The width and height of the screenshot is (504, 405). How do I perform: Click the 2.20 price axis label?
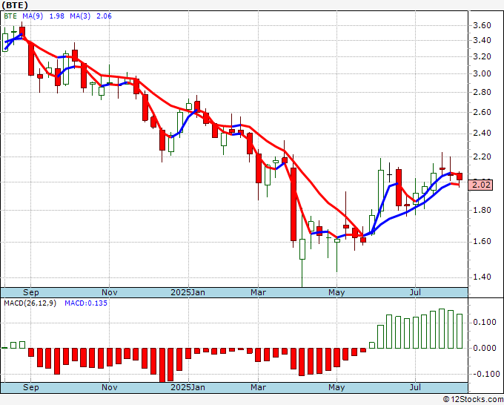482,157
